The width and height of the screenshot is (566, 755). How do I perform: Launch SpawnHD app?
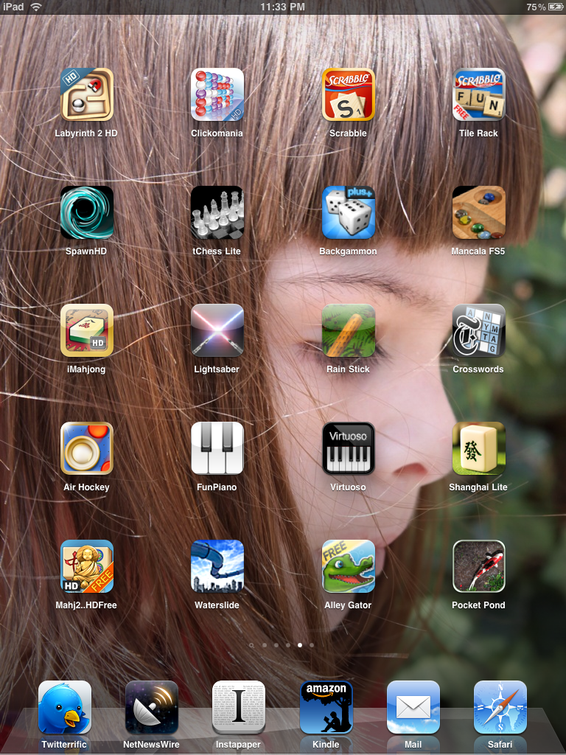(x=86, y=212)
